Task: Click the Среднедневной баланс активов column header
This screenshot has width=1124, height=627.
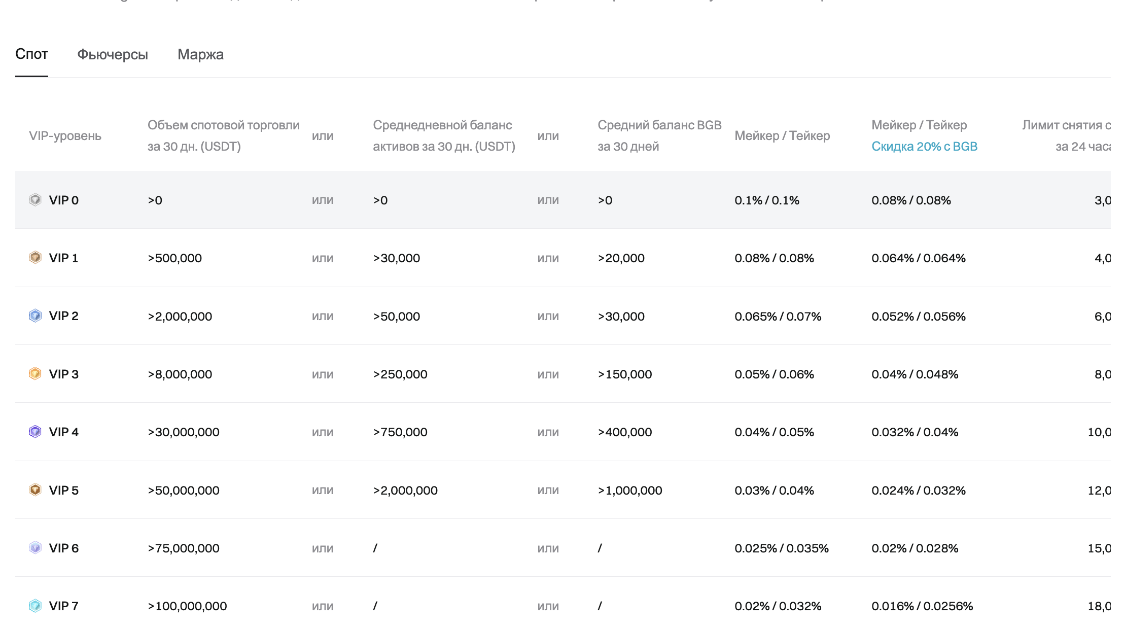Action: 444,135
